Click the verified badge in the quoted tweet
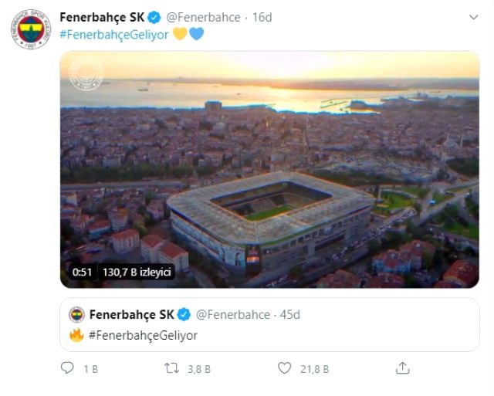 click(x=184, y=315)
